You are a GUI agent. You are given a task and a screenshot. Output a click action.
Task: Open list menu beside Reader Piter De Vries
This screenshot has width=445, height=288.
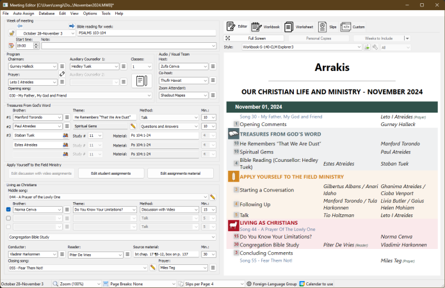tap(127, 254)
